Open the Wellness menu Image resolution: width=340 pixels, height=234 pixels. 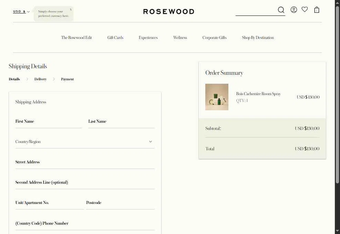click(x=180, y=38)
